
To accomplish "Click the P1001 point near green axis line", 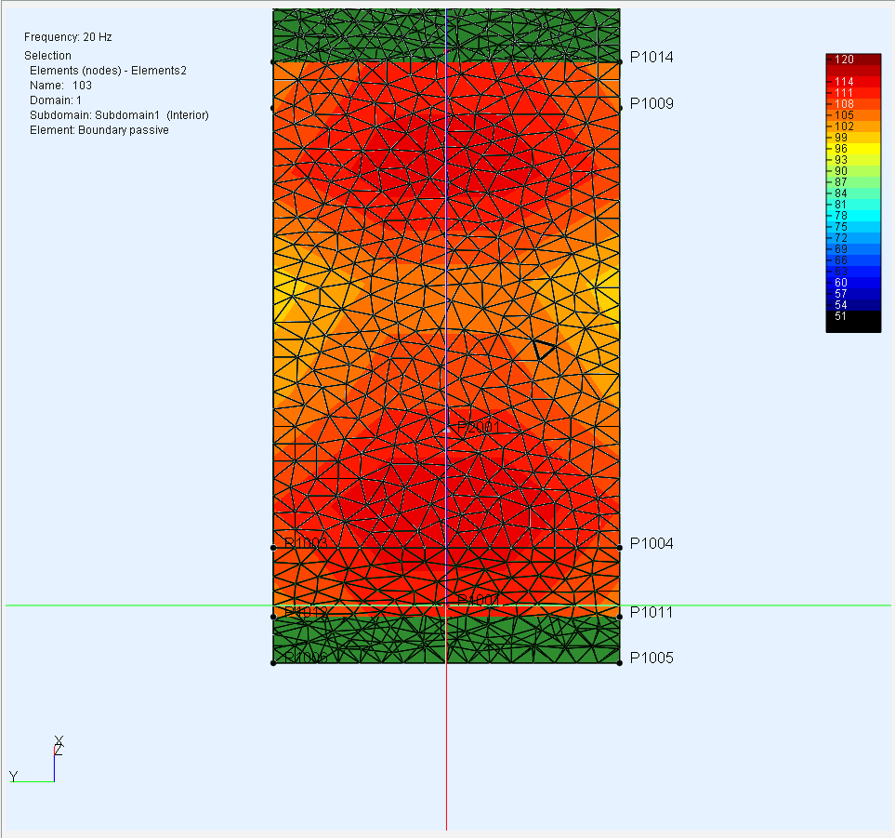I will point(448,605).
